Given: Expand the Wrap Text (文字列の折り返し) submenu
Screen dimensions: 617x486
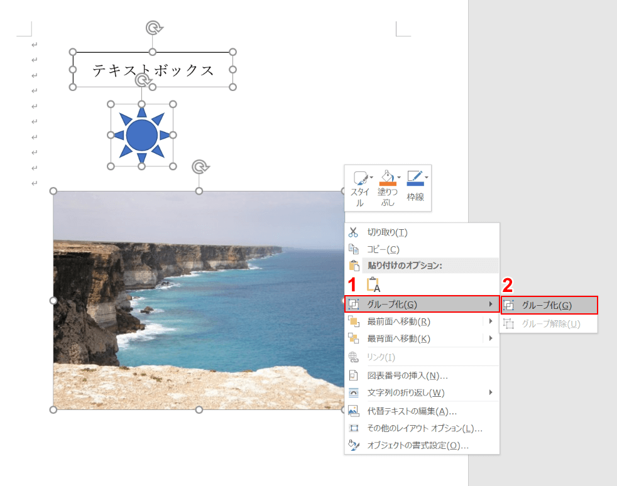Looking at the screenshot, I should [x=491, y=393].
